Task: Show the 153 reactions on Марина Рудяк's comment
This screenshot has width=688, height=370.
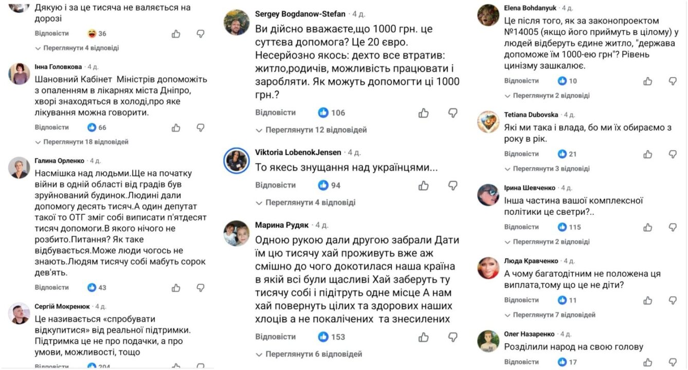Action: (332, 337)
